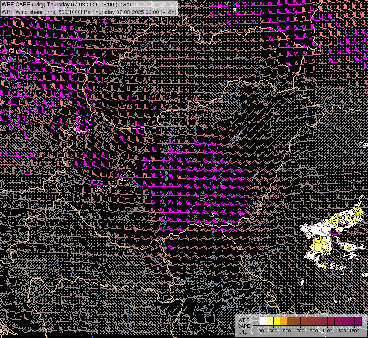Click the legend value 300

pos(273,331)
